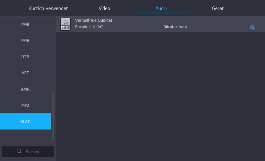
Task: Click the magnifier icon in search box
Action: (19, 151)
